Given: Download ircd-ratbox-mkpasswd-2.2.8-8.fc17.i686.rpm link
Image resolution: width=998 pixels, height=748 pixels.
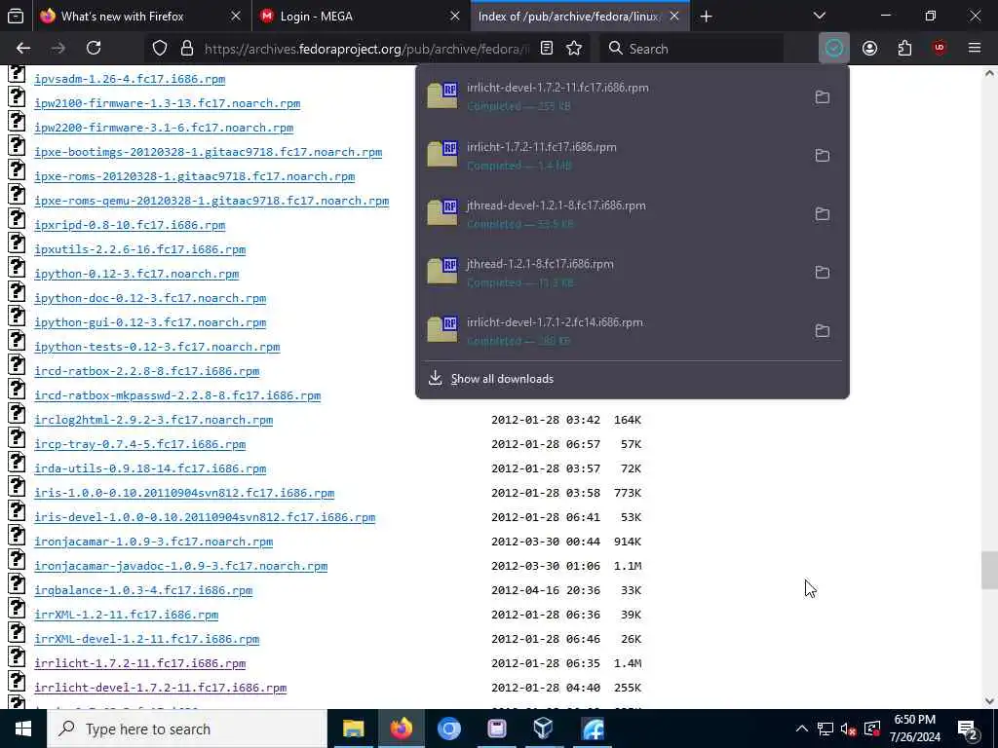Looking at the screenshot, I should (177, 395).
